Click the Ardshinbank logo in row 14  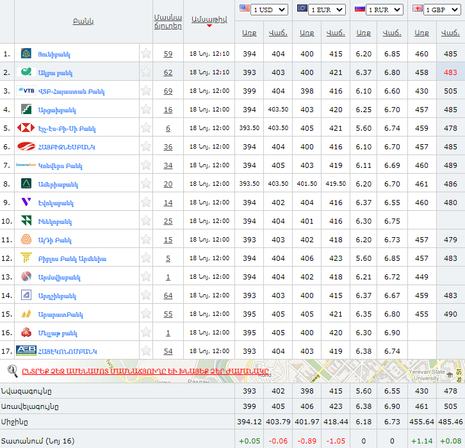point(26,295)
